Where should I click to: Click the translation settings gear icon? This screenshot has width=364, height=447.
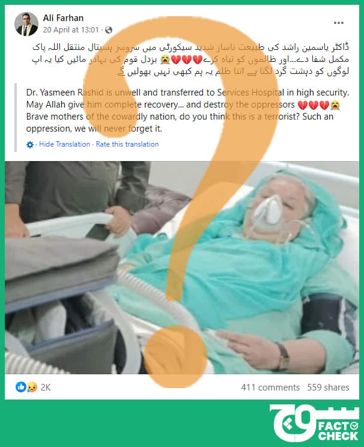tap(29, 145)
